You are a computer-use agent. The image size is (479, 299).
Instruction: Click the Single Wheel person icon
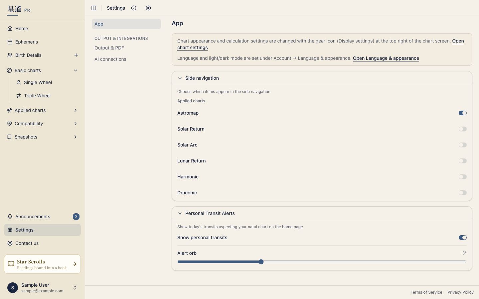(19, 82)
